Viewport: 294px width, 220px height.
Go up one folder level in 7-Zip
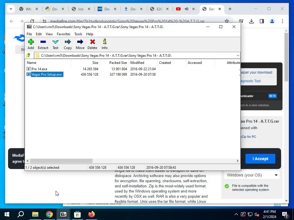(28, 55)
